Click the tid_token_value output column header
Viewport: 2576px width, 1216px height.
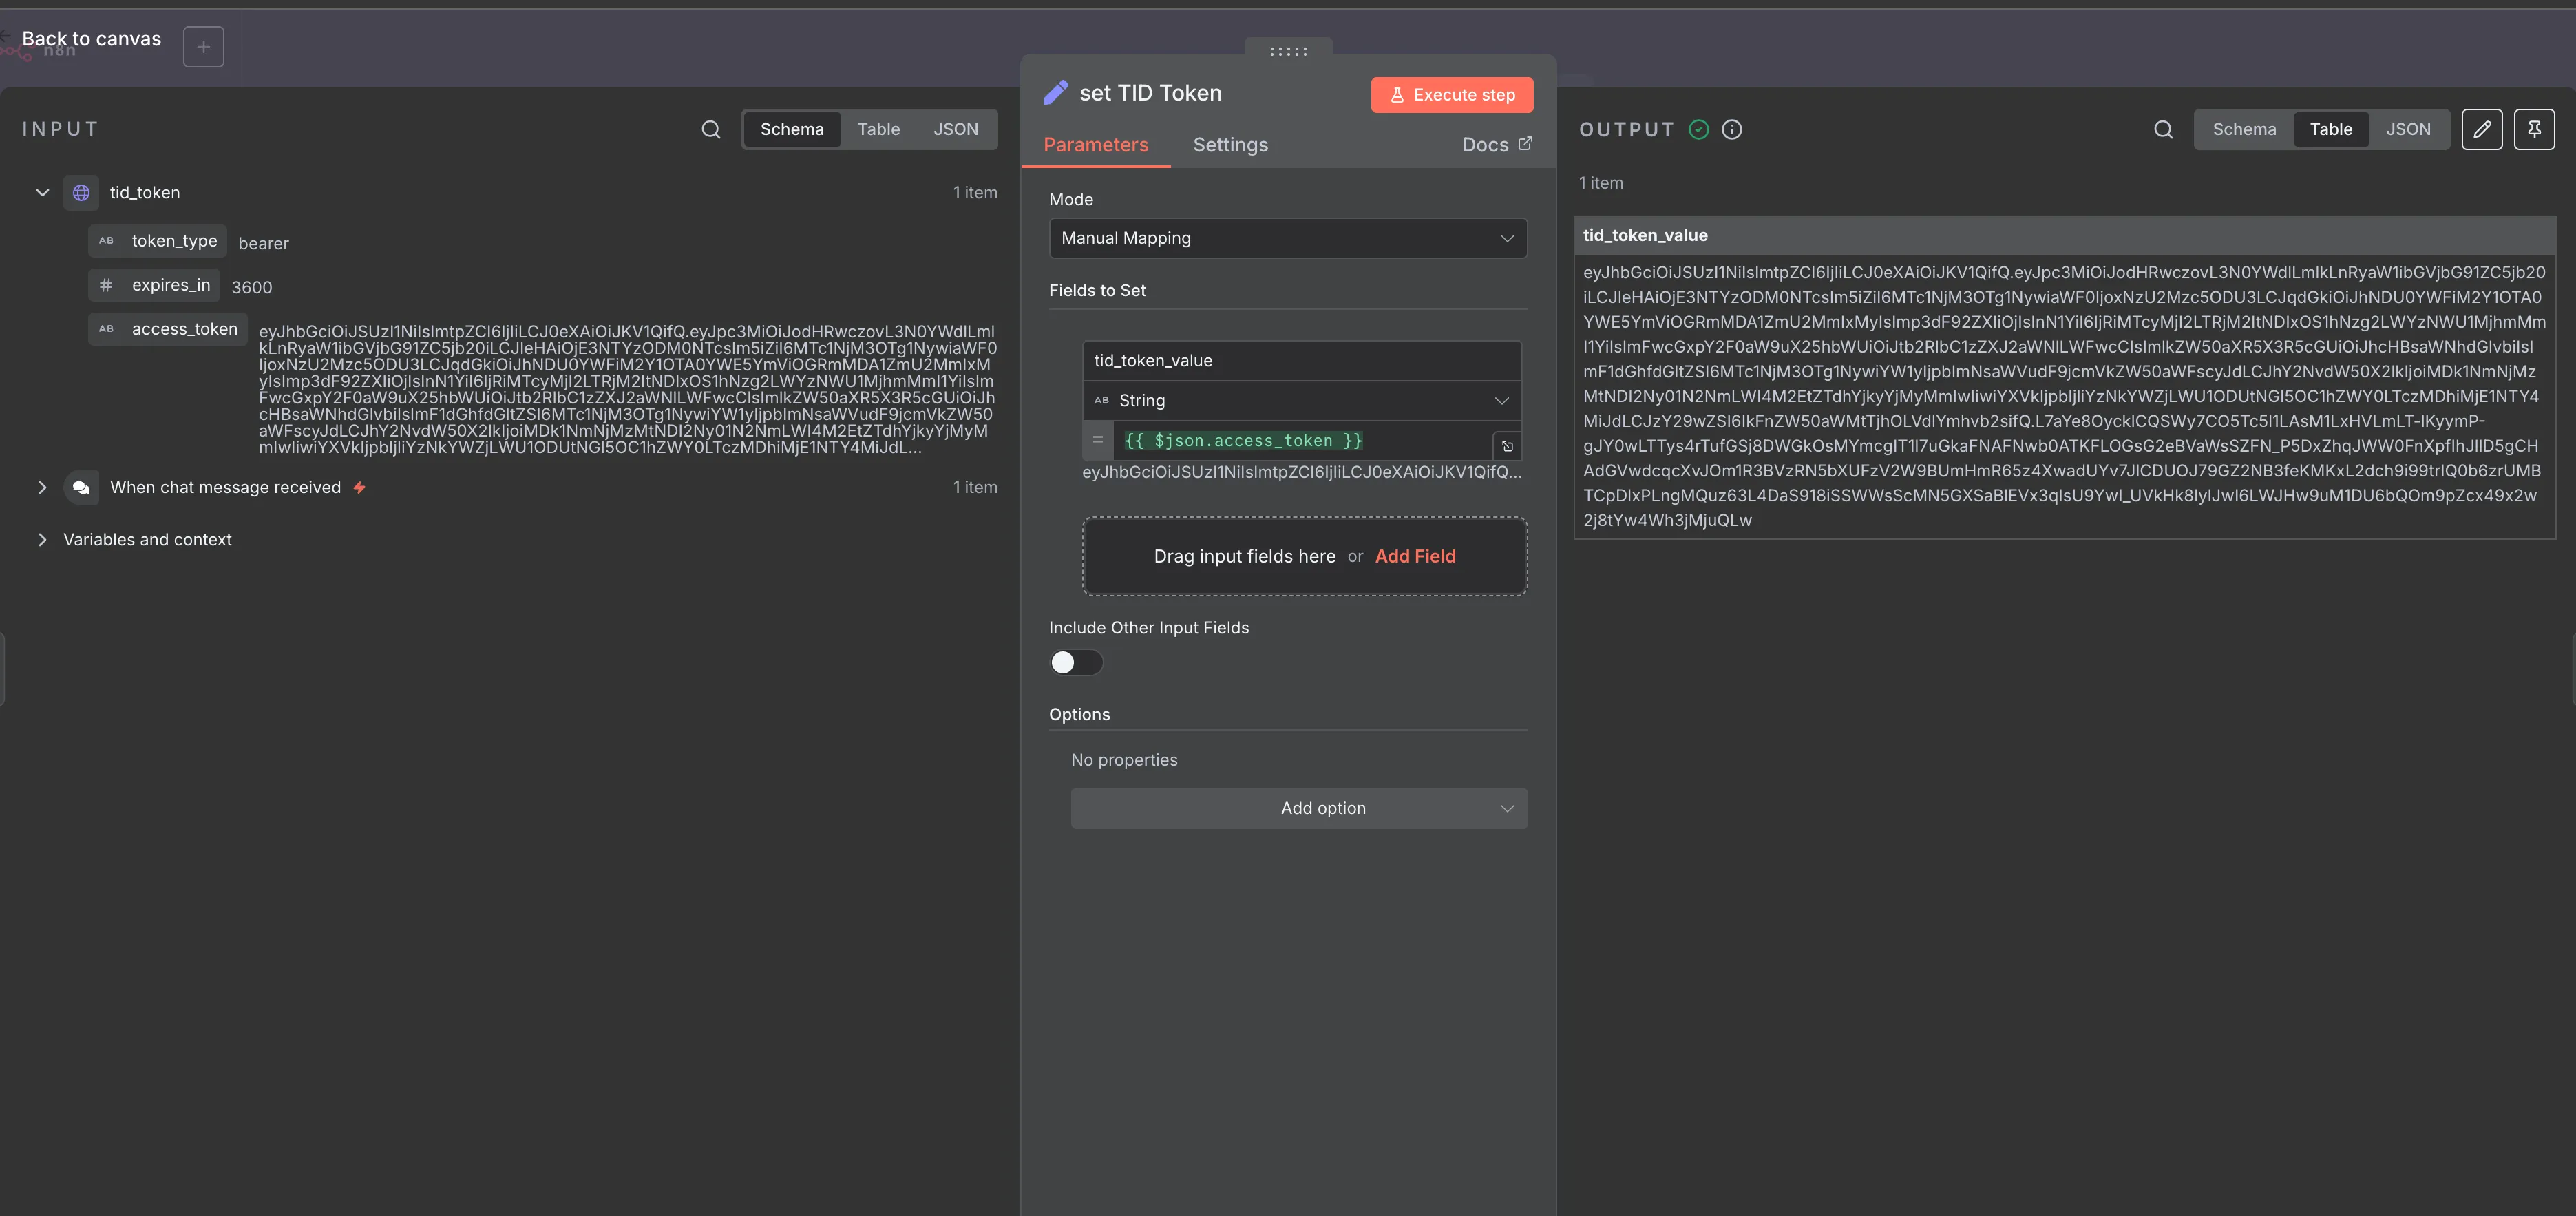coord(2064,236)
